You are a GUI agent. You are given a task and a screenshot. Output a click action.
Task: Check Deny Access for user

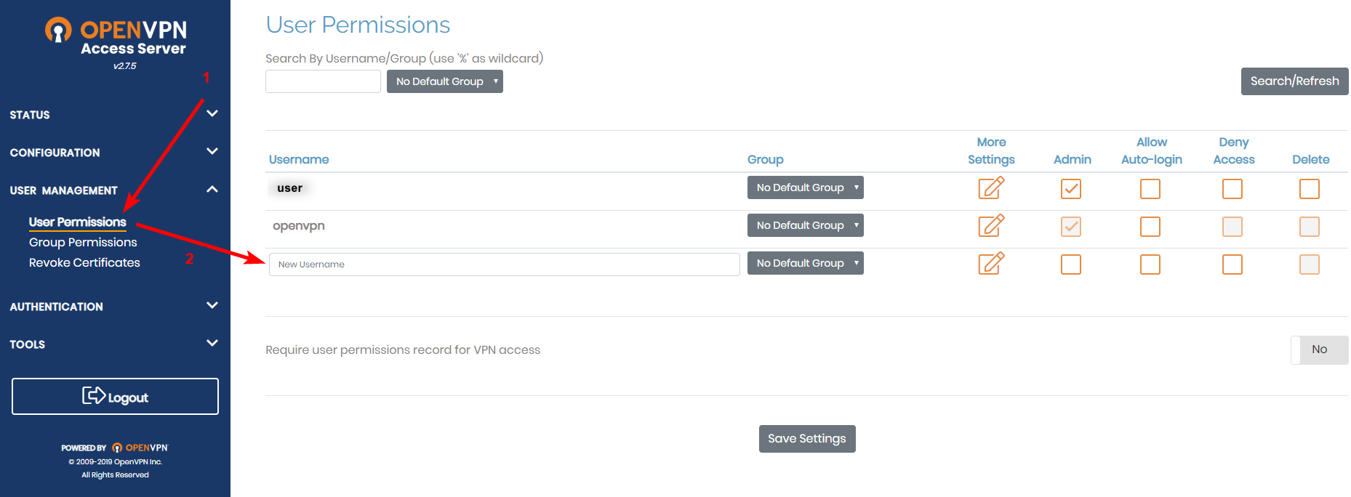coord(1232,189)
